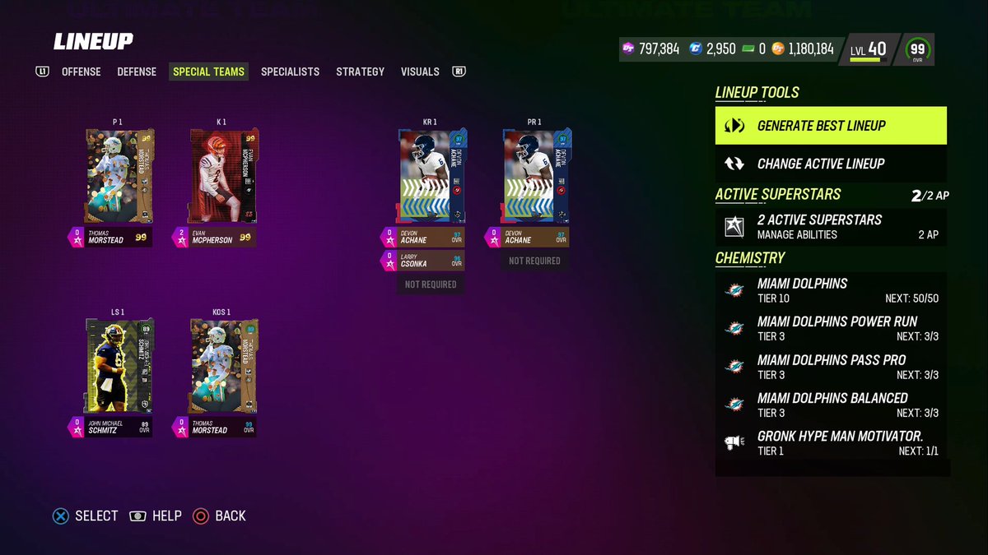Click Not Required under PR1
988x555 pixels.
coord(534,261)
